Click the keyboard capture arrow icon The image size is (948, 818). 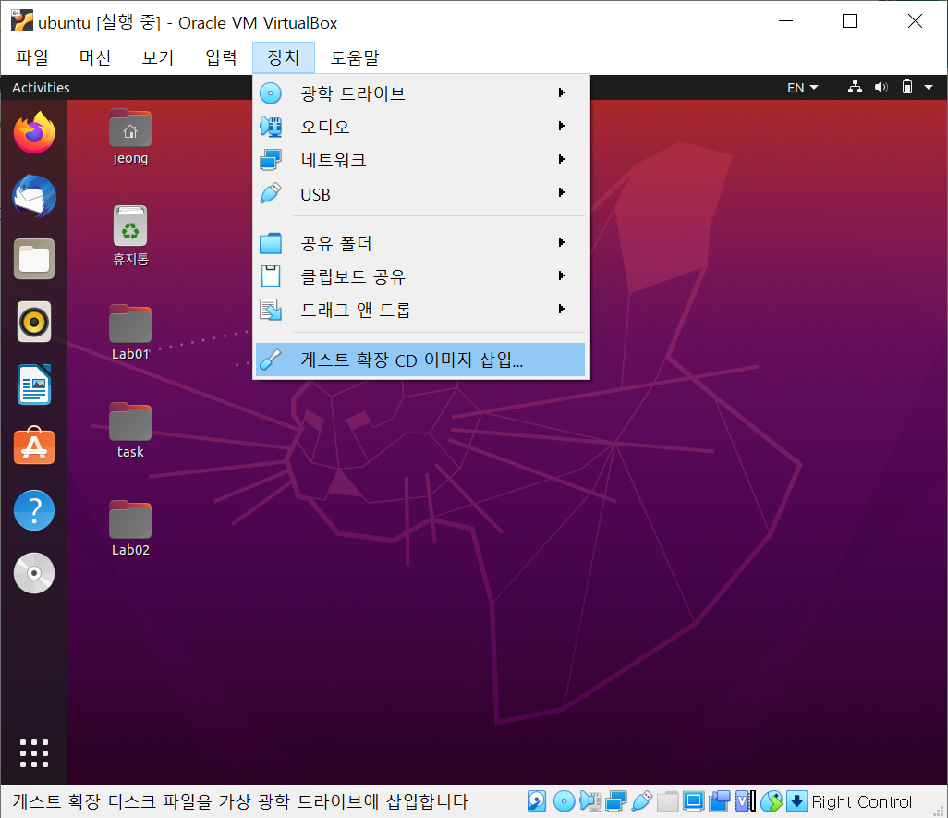pyautogui.click(x=796, y=801)
